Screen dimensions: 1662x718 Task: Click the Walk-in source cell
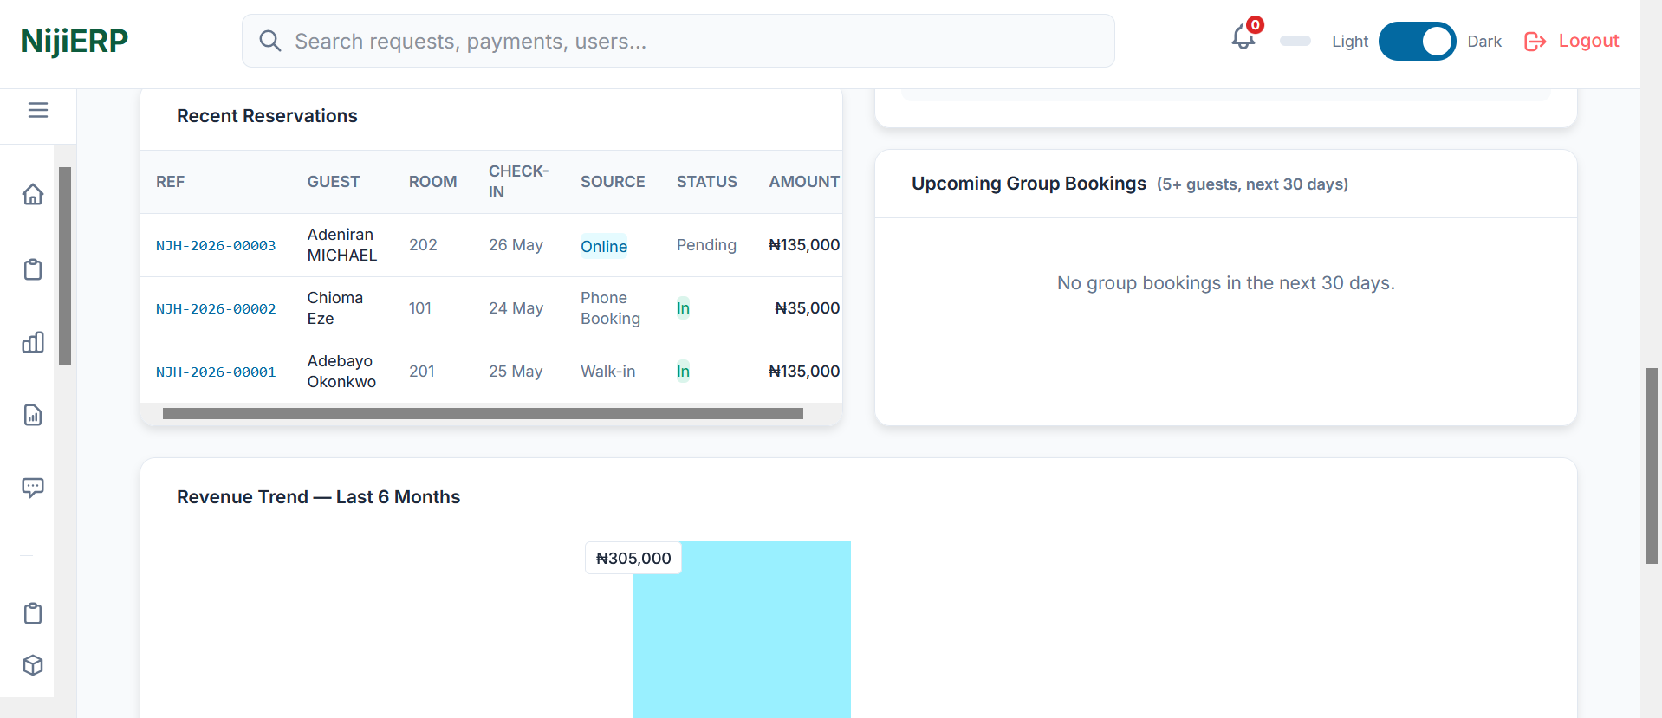point(607,372)
